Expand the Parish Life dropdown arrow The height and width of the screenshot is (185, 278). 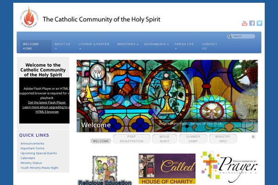[176, 49]
